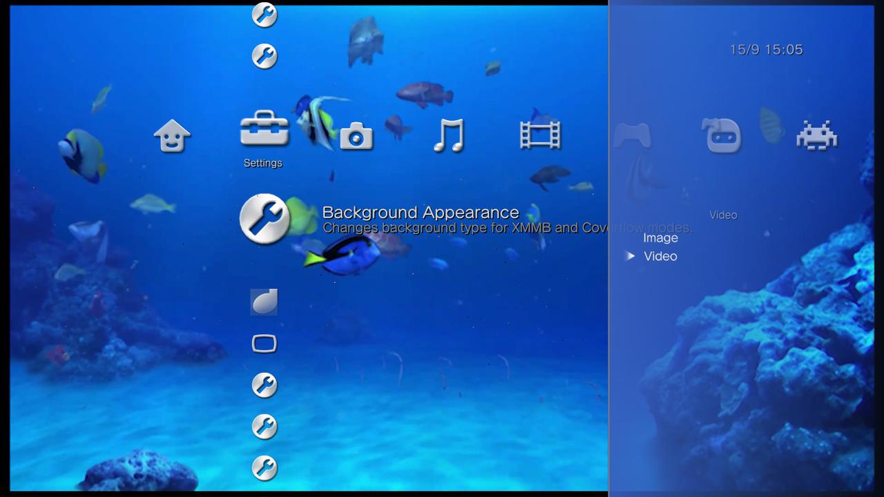This screenshot has width=884, height=497.
Task: Click the Background Appearance title
Action: click(x=421, y=212)
